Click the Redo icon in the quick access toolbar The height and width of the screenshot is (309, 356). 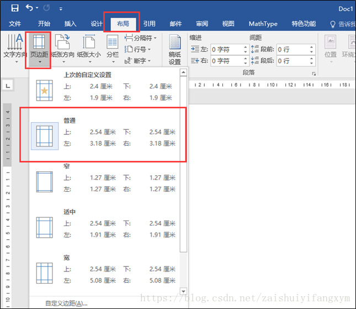[46, 8]
